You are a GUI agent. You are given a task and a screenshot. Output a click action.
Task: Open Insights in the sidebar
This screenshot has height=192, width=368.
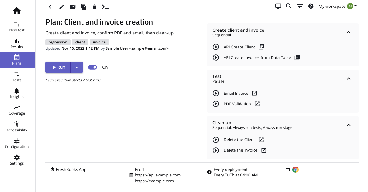click(17, 93)
